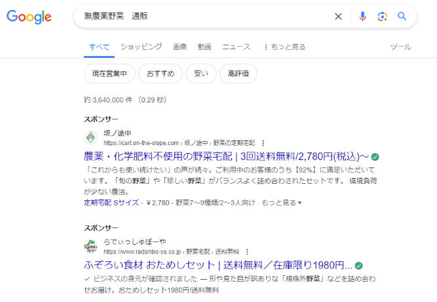Switch to the ニュース tab

(237, 47)
